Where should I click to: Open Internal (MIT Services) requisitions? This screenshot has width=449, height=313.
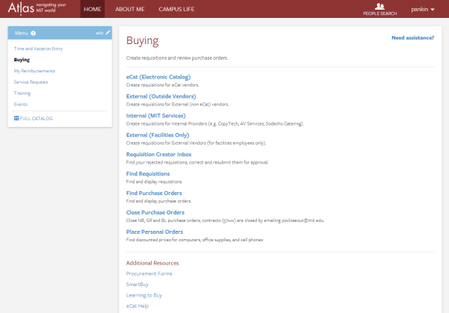[156, 116]
